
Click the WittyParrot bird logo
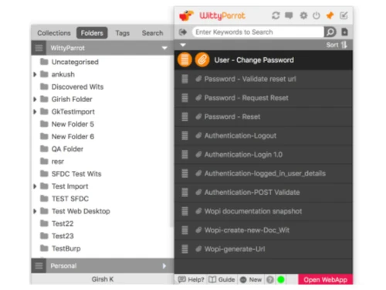point(186,15)
